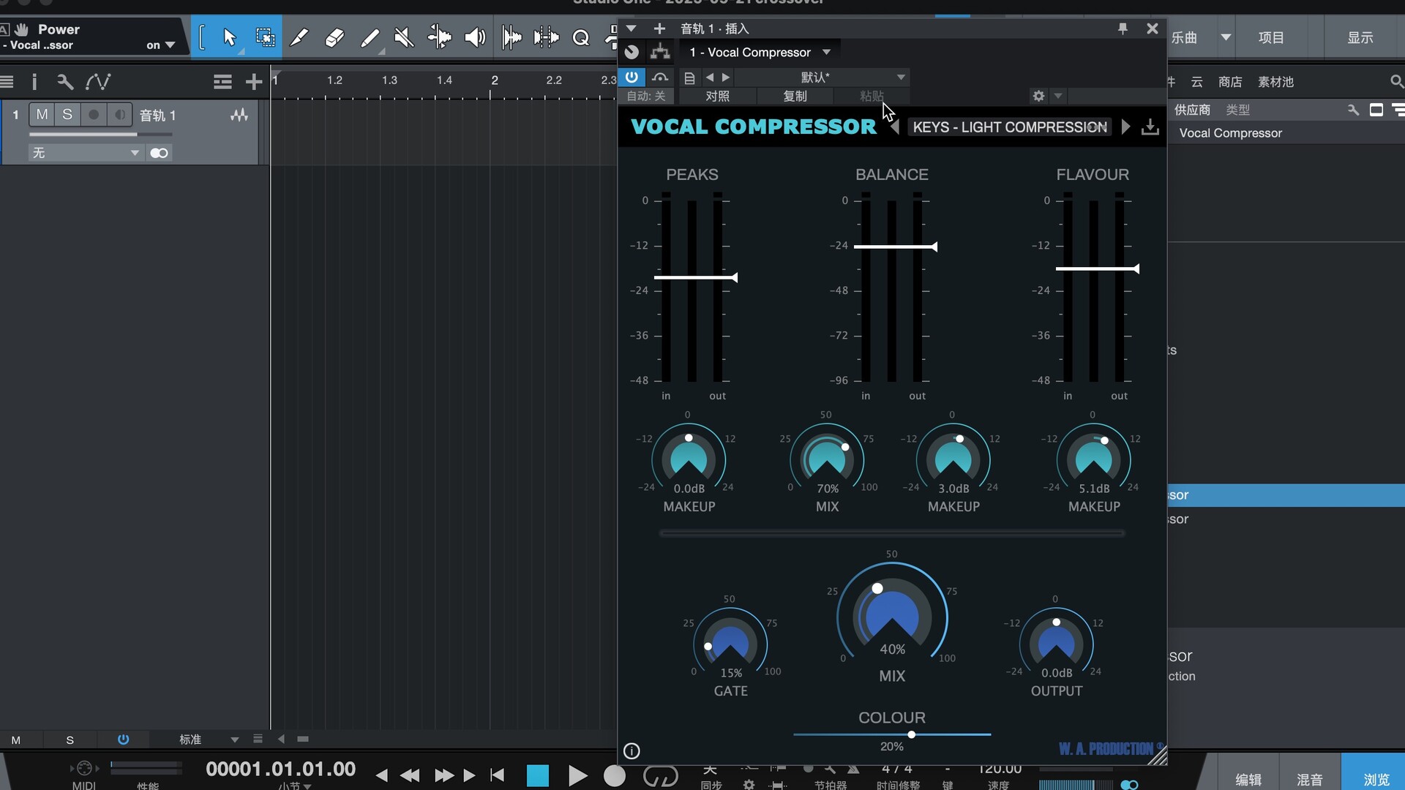Open Vocal Compressor info icon
Image resolution: width=1405 pixels, height=790 pixels.
632,751
